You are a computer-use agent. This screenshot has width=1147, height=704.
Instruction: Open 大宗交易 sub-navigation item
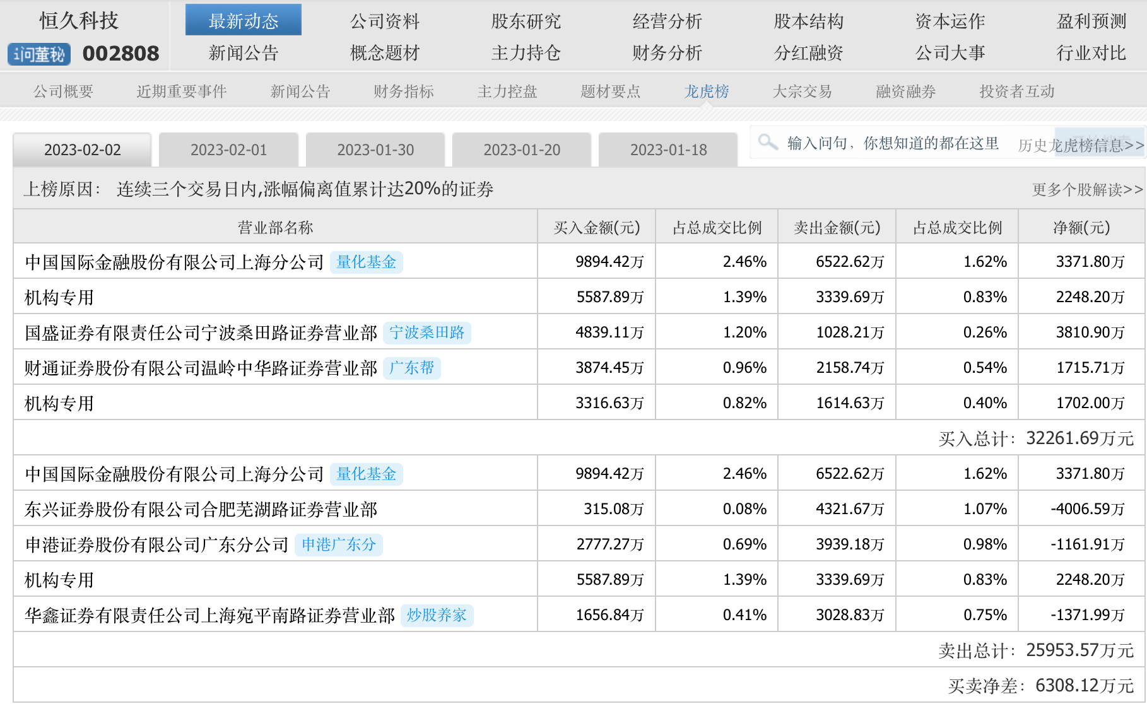802,91
